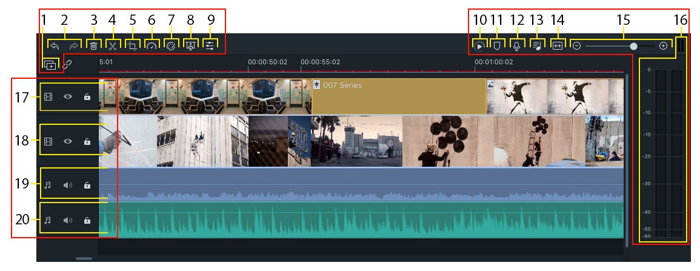This screenshot has width=700, height=271.
Task: Delete the clip with the trash icon
Action: tap(93, 46)
